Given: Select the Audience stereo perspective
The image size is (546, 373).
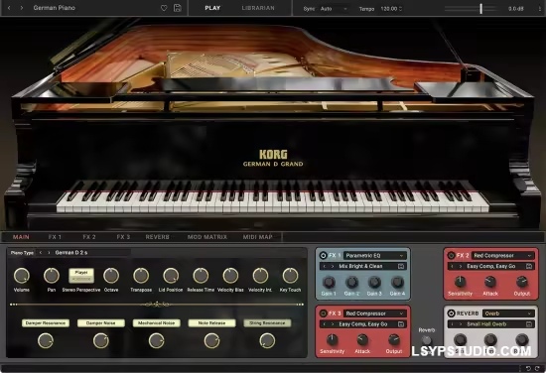Looking at the screenshot, I should 81,279.
